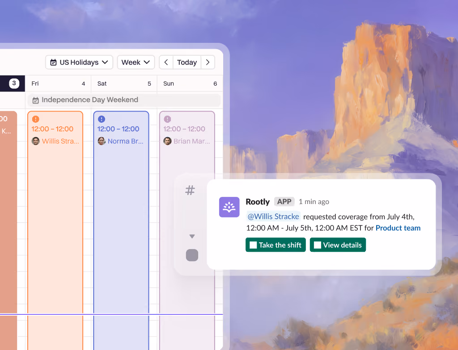Click the current time indicator line
The width and height of the screenshot is (458, 350).
tap(111, 314)
